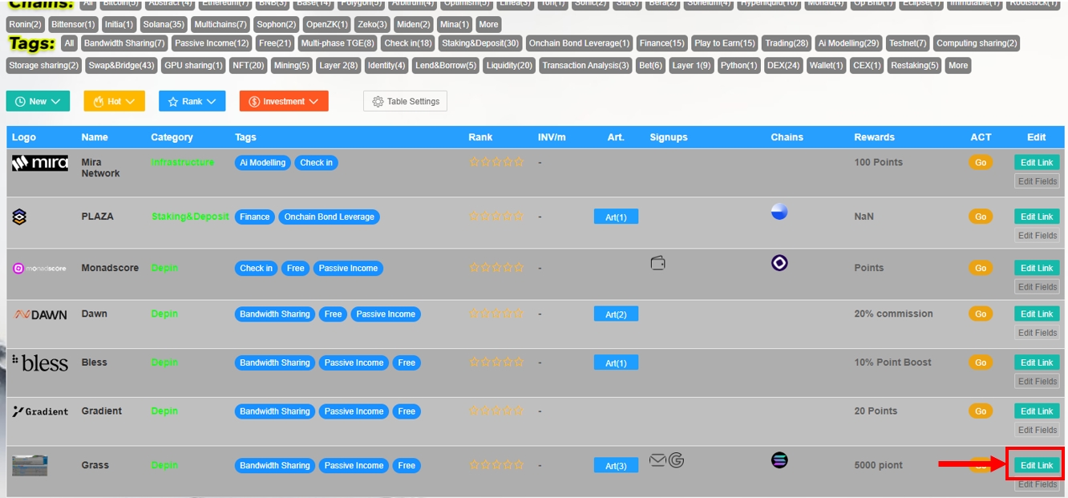Select the Solana(35) chain filter
This screenshot has width=1068, height=498.
(x=164, y=24)
